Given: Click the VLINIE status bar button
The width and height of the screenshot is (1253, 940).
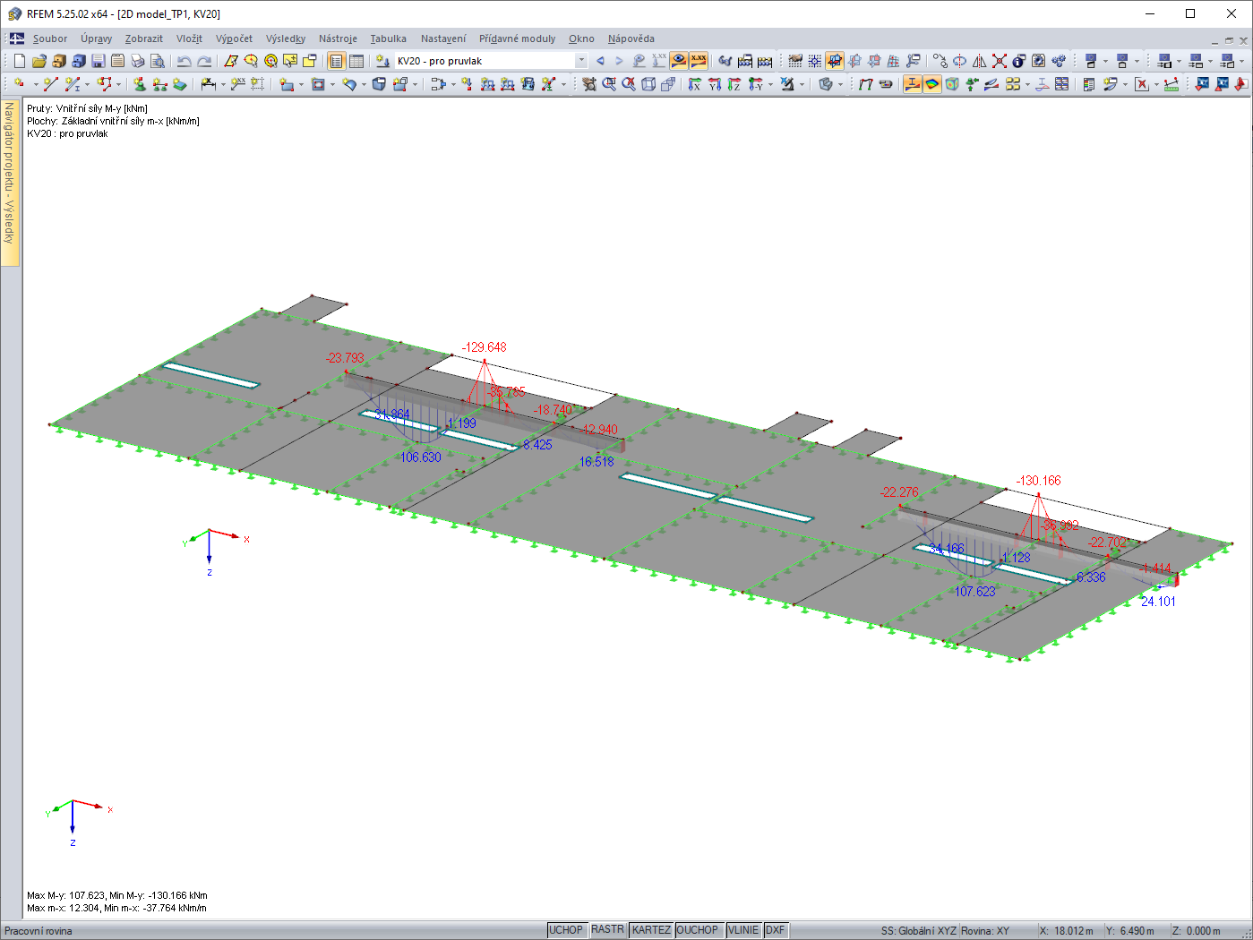Looking at the screenshot, I should pyautogui.click(x=743, y=930).
